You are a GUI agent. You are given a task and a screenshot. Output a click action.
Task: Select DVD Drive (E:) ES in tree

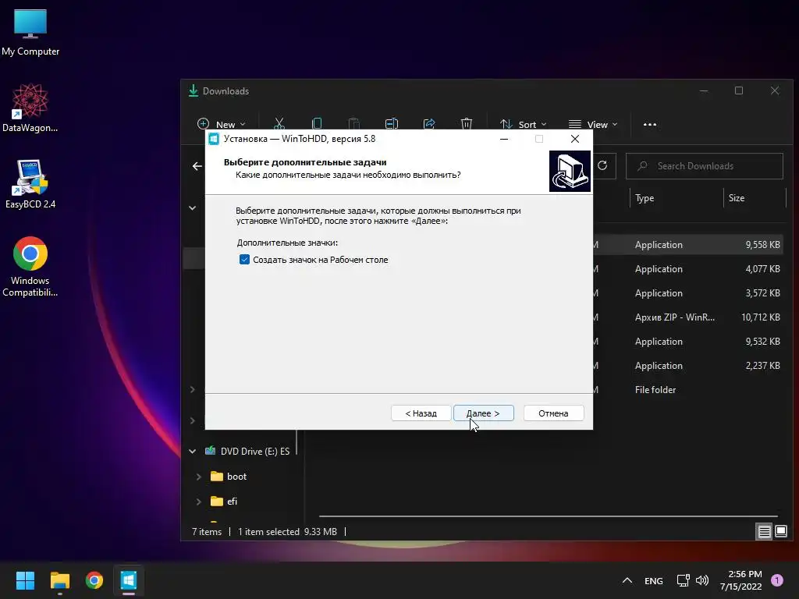tap(247, 452)
